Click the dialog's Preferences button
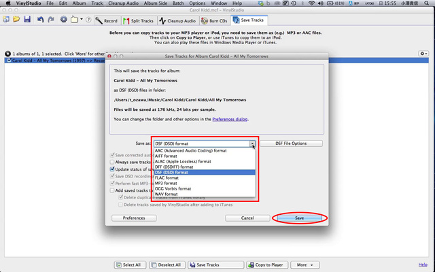 [x=134, y=218]
